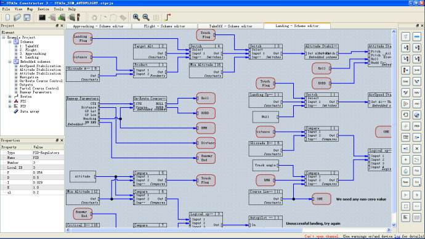This screenshot has height=239, width=425.
Task: Float the element palette panel
Action: tap(417, 25)
